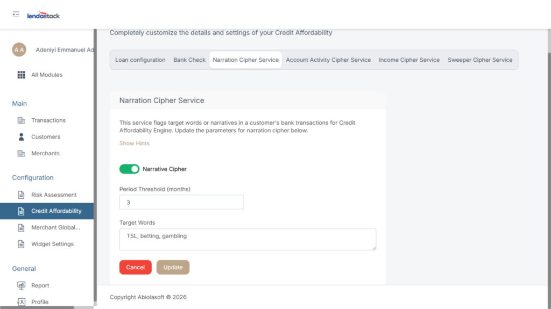This screenshot has width=551, height=309.
Task: Click the Customers person icon
Action: (x=22, y=137)
